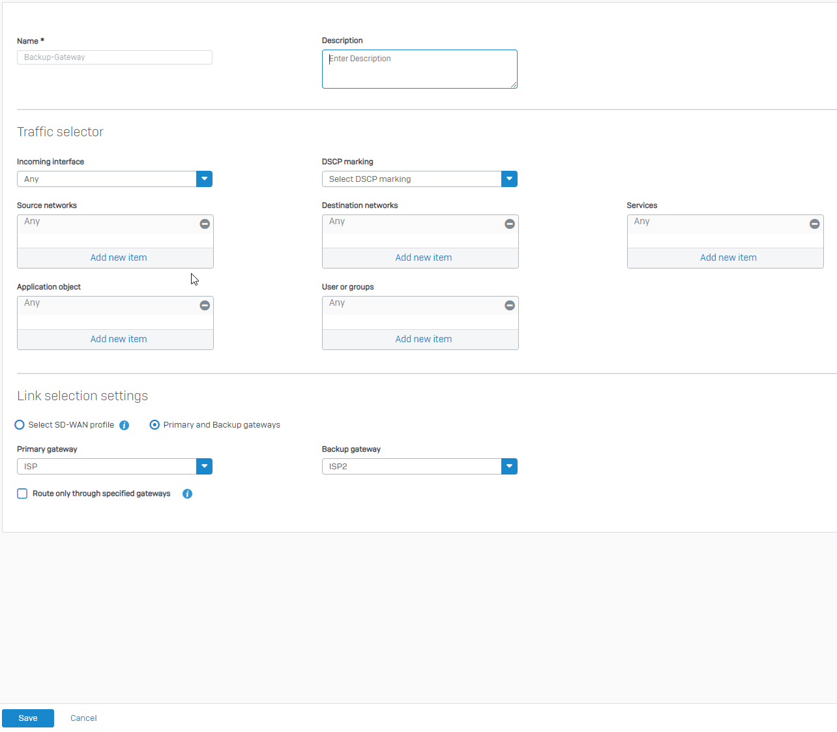The image size is (837, 732).
Task: Choose Primary and Backup gateways radio button
Action: pos(154,425)
